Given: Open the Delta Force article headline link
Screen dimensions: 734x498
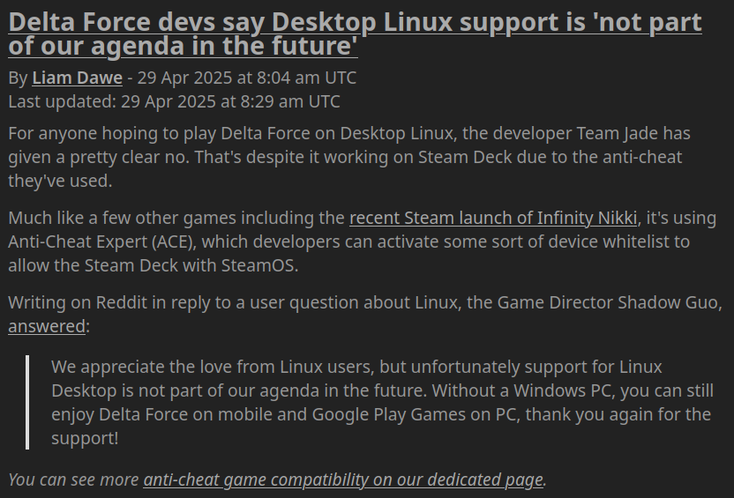Looking at the screenshot, I should click(x=355, y=34).
